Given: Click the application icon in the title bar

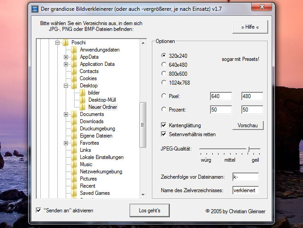Looking at the screenshot, I should click(x=35, y=9).
